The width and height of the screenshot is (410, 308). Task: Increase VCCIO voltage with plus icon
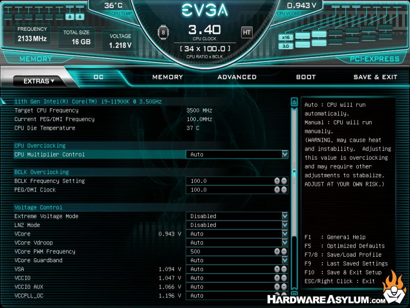[277, 278]
